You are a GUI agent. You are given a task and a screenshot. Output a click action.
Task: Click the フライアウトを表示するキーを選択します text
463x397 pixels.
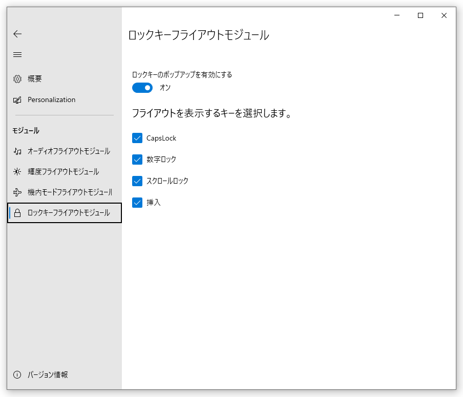(212, 113)
